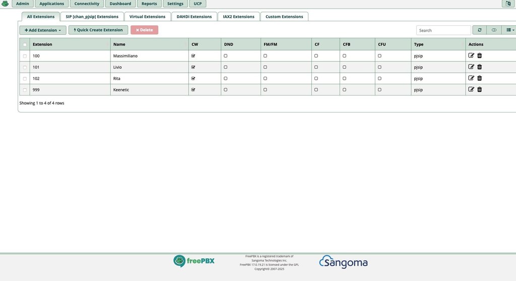Viewport: 516px width, 281px height.
Task: Open the Connectivity menu
Action: tap(87, 4)
